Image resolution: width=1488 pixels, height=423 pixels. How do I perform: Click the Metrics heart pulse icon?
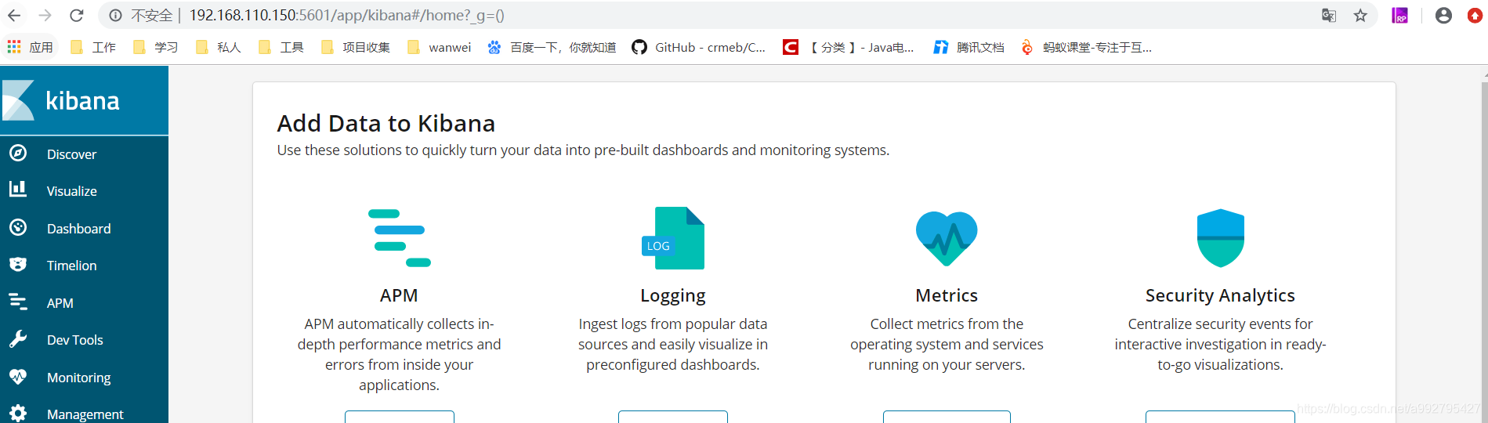click(947, 238)
